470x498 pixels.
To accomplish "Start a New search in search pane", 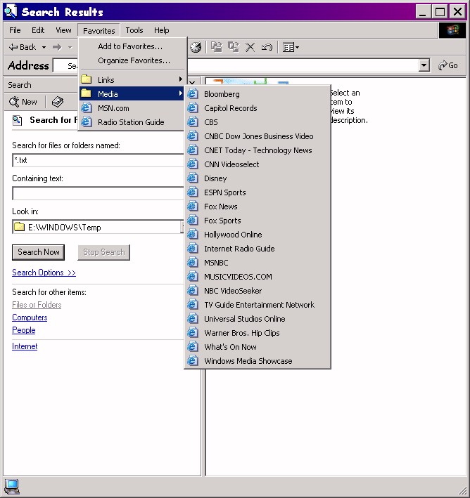I will 23,102.
